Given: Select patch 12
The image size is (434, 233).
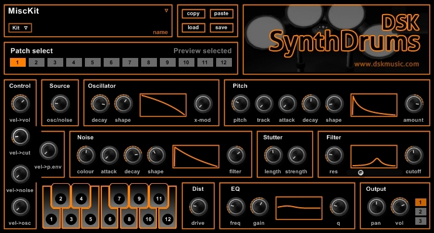Looking at the screenshot, I should coord(224,63).
